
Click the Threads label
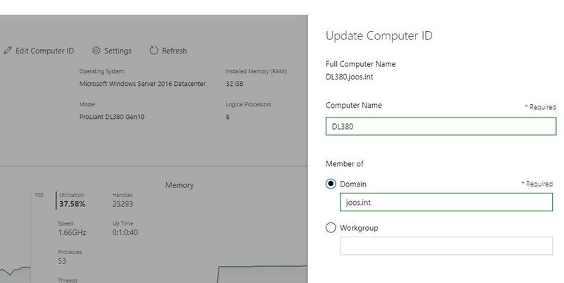coord(68,280)
